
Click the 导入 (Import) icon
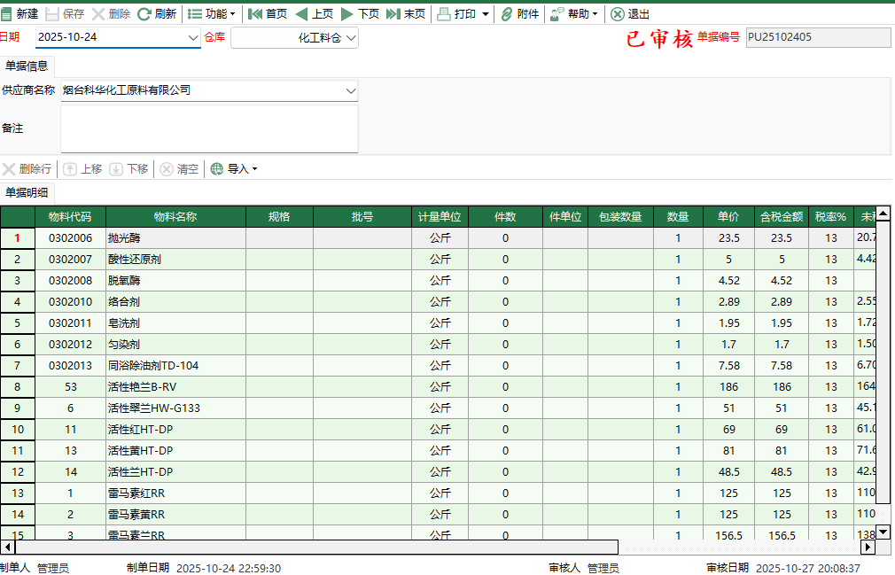232,168
